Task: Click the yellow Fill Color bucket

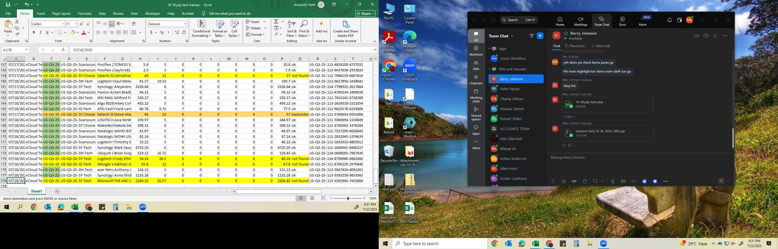Action: click(73, 33)
